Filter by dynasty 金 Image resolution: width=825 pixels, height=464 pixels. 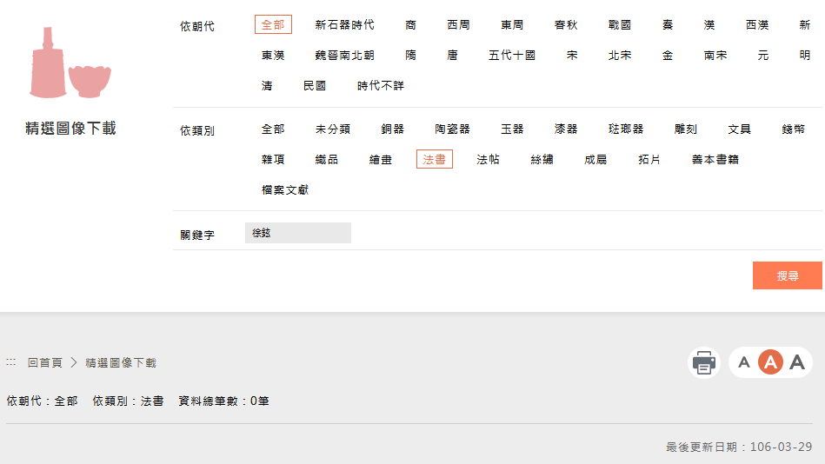pyautogui.click(x=668, y=56)
